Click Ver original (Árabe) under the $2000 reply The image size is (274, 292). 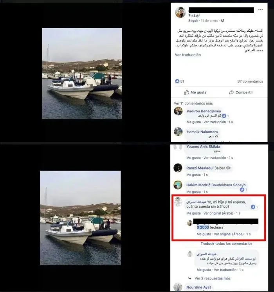(229, 234)
